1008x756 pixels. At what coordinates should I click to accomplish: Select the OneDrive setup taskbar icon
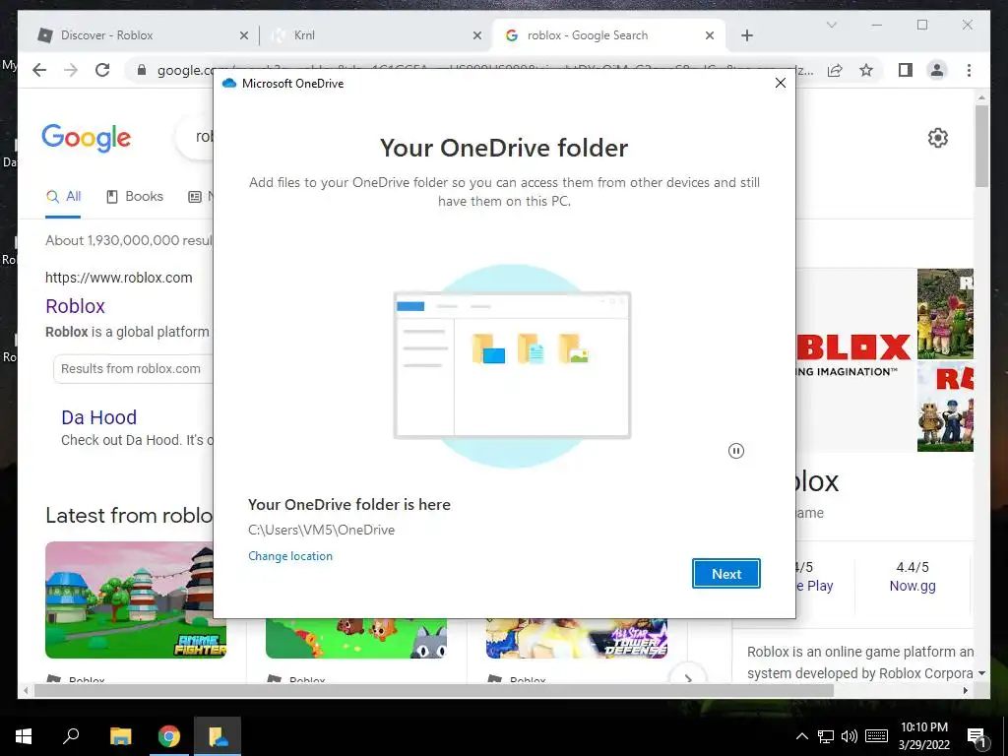coord(218,736)
